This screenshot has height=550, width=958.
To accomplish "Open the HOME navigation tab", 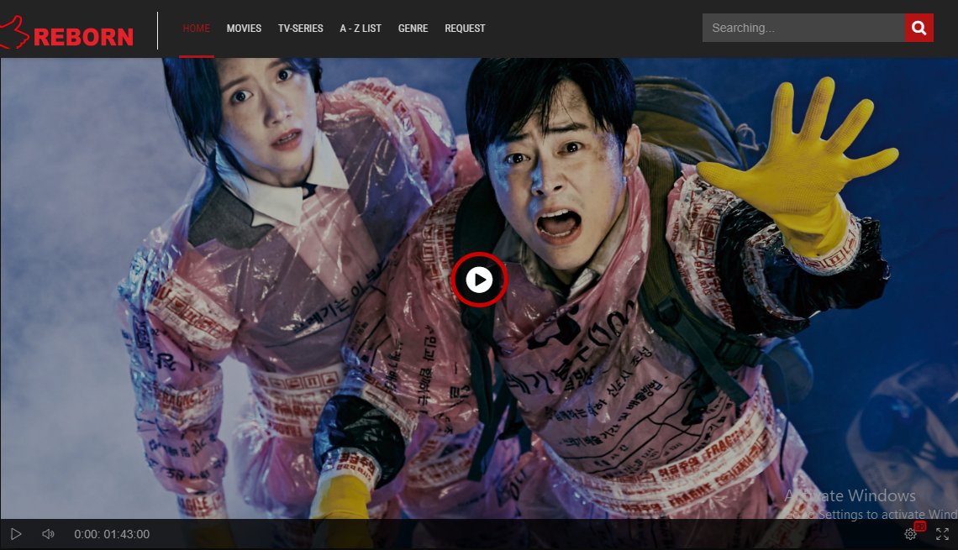I will point(196,28).
